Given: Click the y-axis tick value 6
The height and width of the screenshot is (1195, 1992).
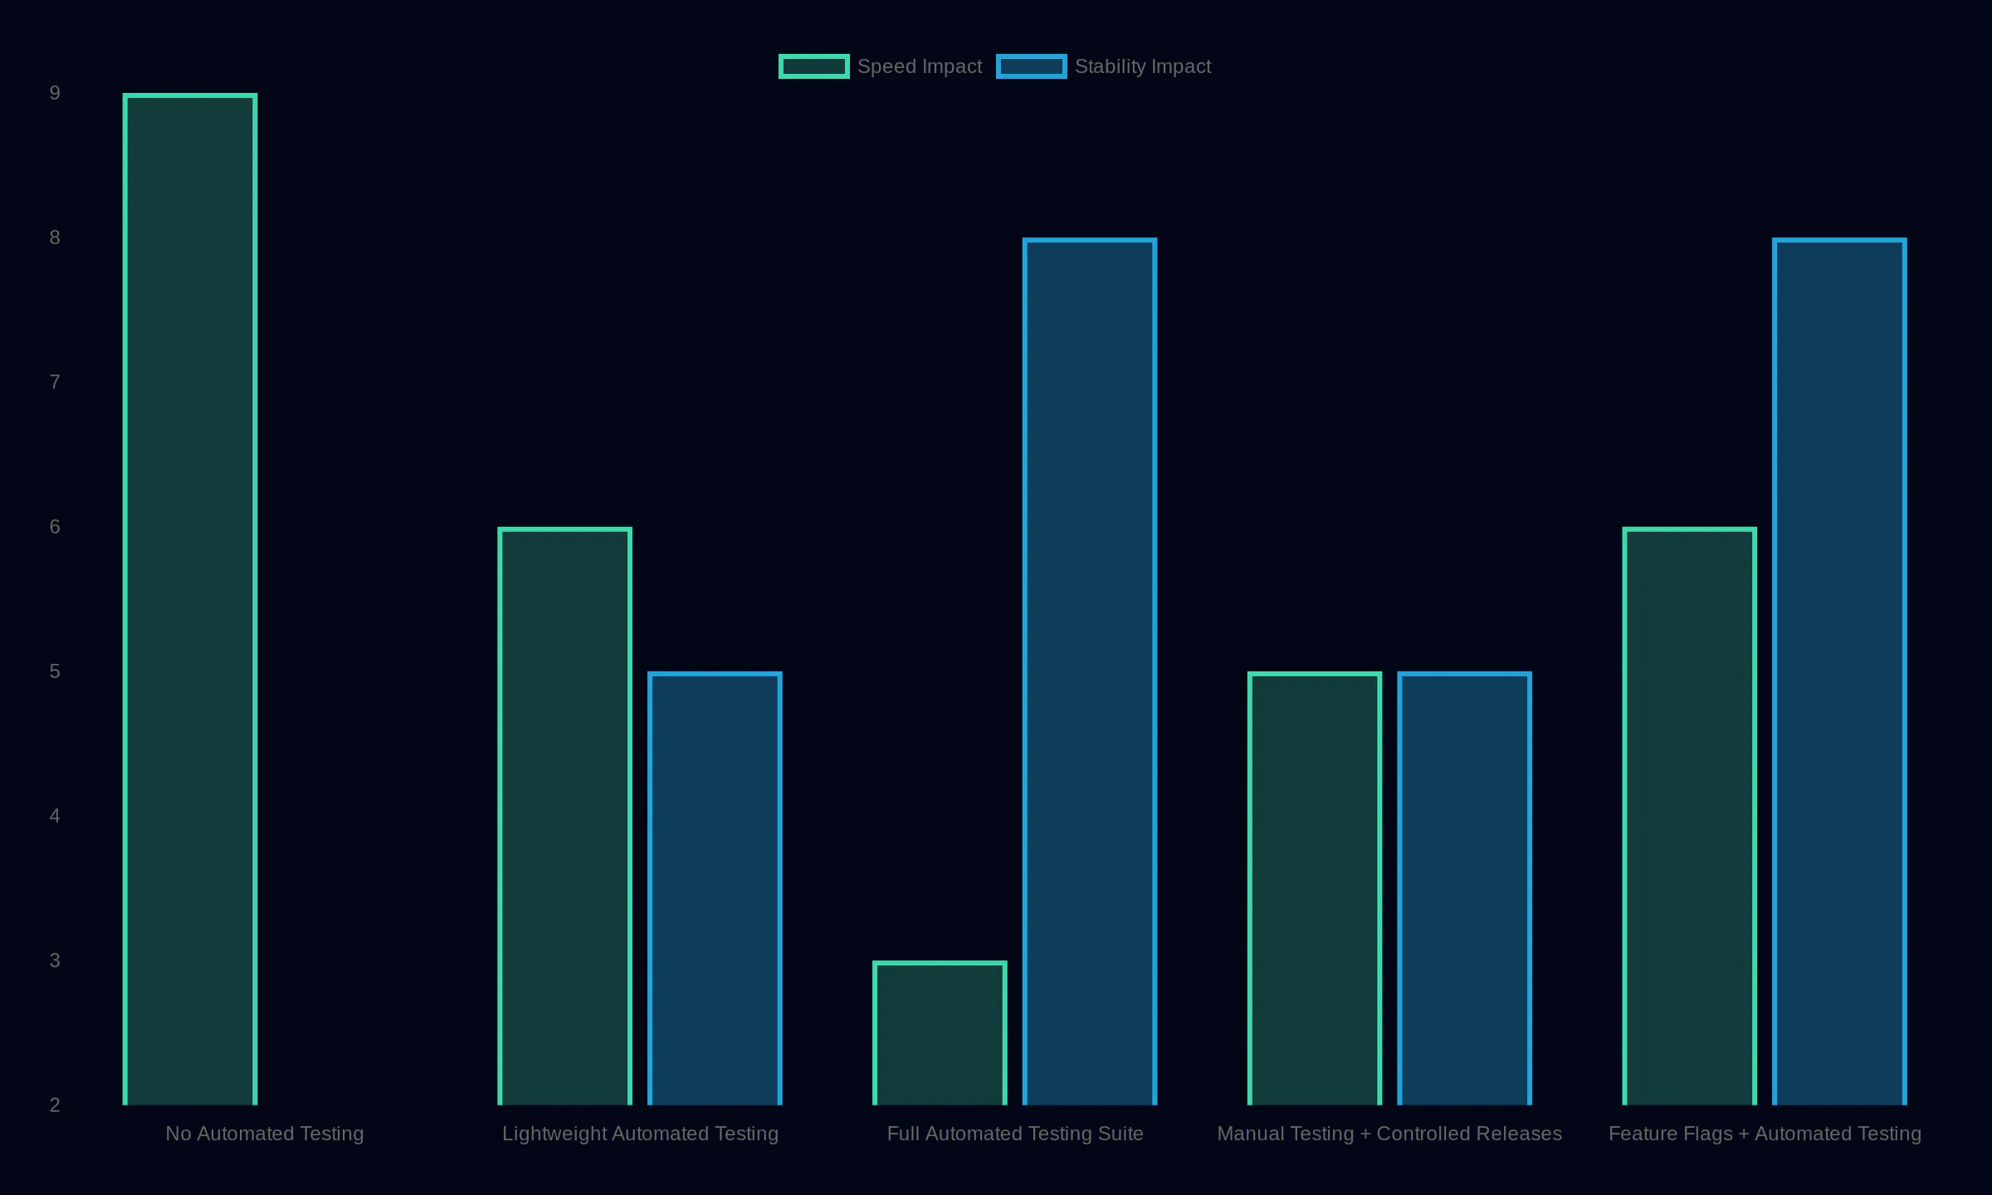Looking at the screenshot, I should (x=55, y=527).
